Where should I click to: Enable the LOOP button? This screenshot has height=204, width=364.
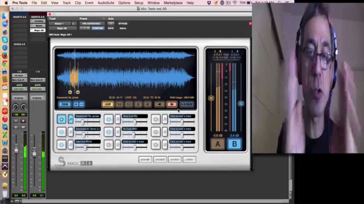[x=107, y=104]
